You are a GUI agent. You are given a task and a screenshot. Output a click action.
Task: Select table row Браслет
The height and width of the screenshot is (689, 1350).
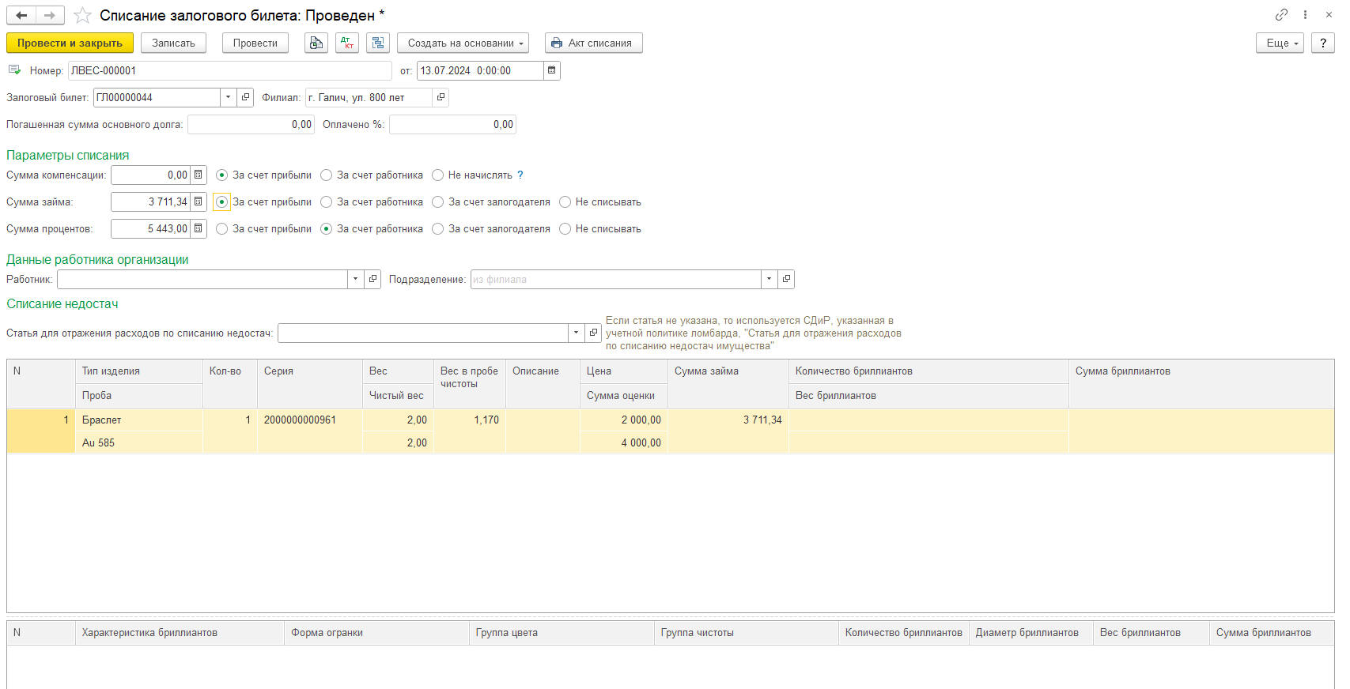(671, 431)
